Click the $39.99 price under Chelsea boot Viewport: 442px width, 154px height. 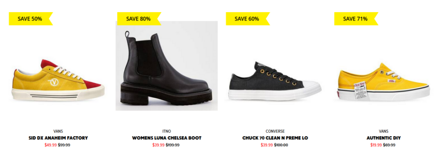(158, 145)
